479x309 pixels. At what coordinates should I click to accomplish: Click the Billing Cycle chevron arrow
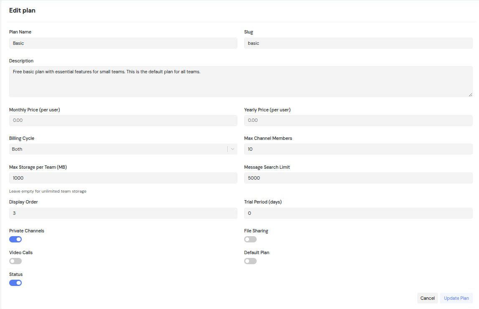[x=233, y=149]
